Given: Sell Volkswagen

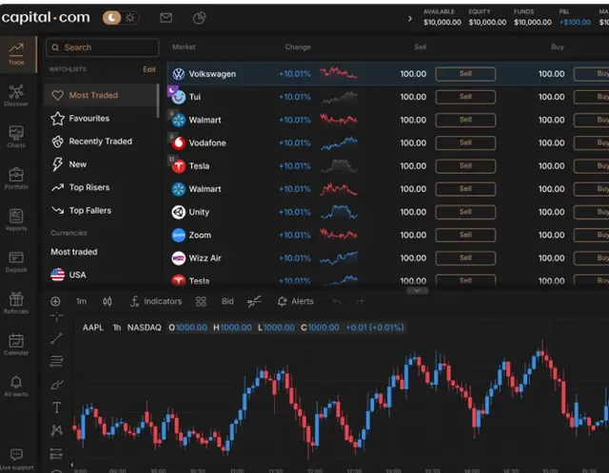Looking at the screenshot, I should point(465,74).
